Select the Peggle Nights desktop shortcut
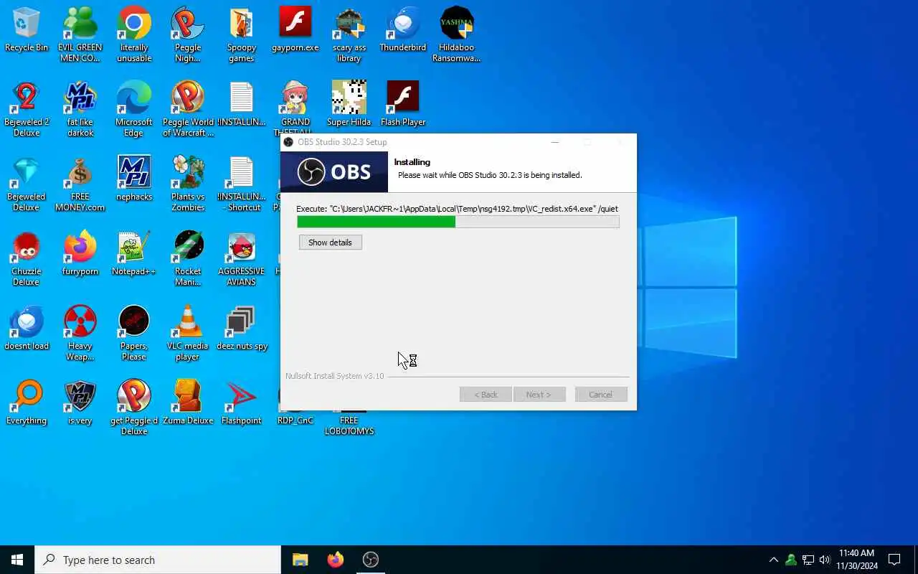This screenshot has height=574, width=918. 188,35
